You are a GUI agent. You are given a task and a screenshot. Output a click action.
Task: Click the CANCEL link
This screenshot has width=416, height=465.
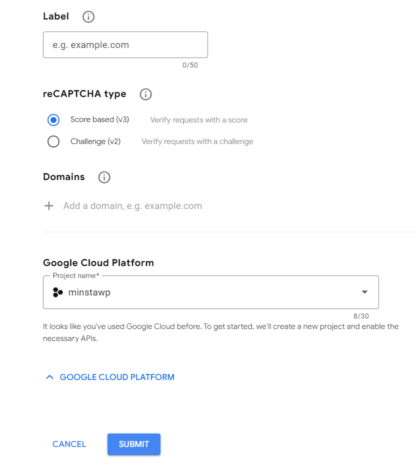point(69,444)
